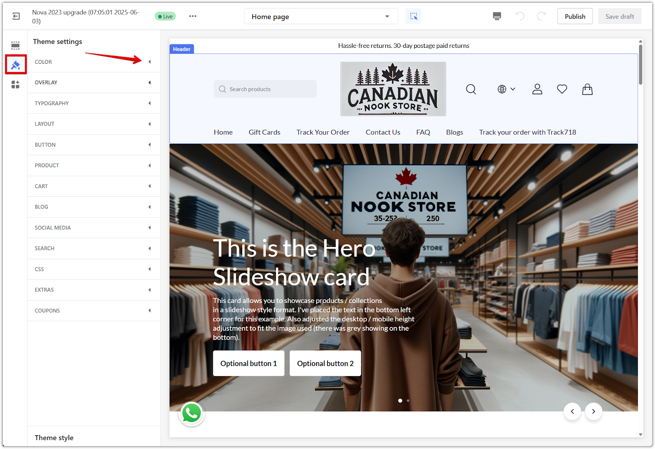Viewport: 655px width, 449px height.
Task: Click the Live status badge
Action: 165,16
